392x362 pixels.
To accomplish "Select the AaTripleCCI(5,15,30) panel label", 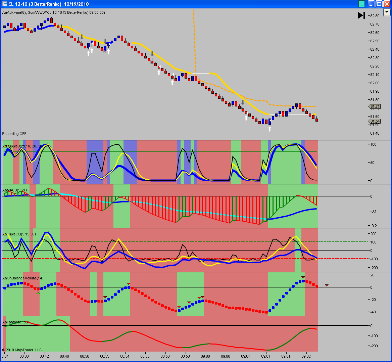I will pos(19,234).
